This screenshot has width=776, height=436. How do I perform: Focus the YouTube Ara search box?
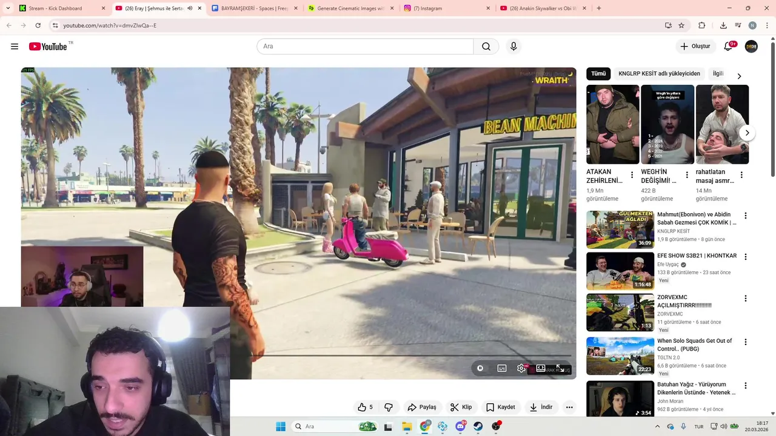pos(365,47)
